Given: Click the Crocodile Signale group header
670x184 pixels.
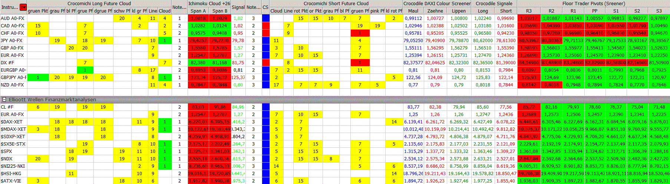Looking at the screenshot, I should tap(494, 3).
